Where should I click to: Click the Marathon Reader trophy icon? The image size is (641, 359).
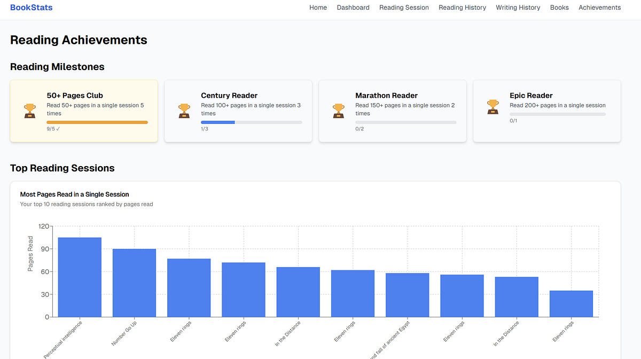(x=338, y=111)
